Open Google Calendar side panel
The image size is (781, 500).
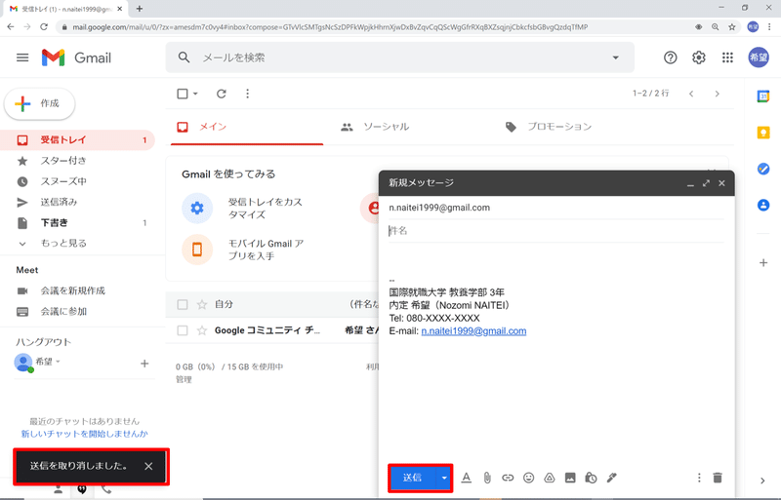coord(763,96)
